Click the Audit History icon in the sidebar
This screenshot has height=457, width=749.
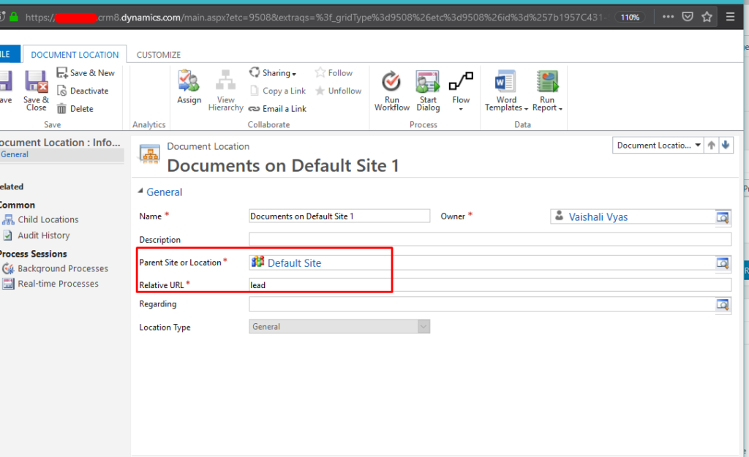(x=7, y=235)
